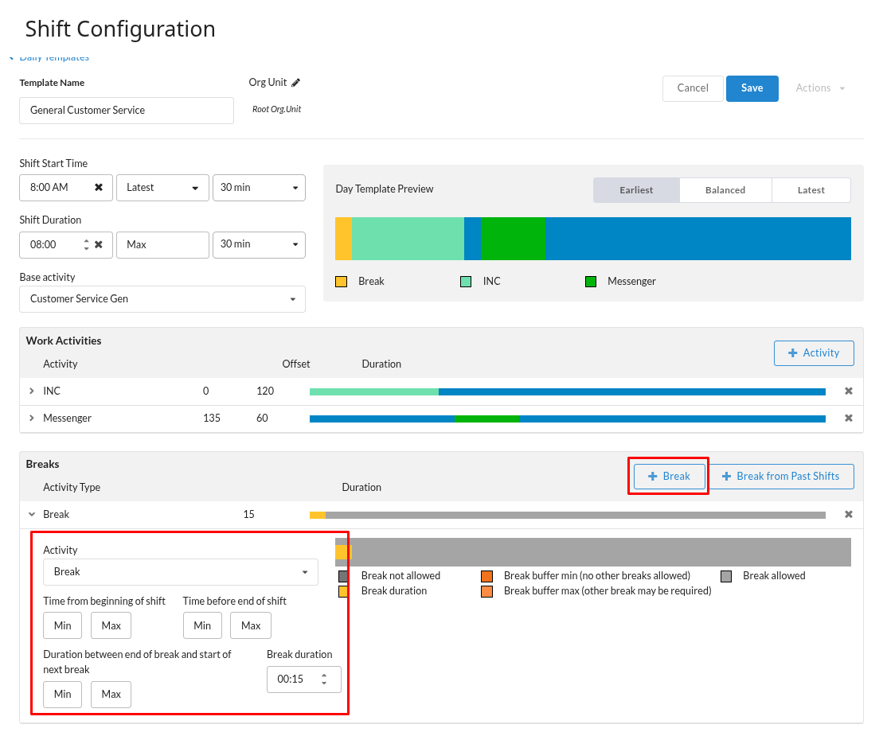Clear the Shift Duration value
The image size is (883, 736).
(x=99, y=245)
